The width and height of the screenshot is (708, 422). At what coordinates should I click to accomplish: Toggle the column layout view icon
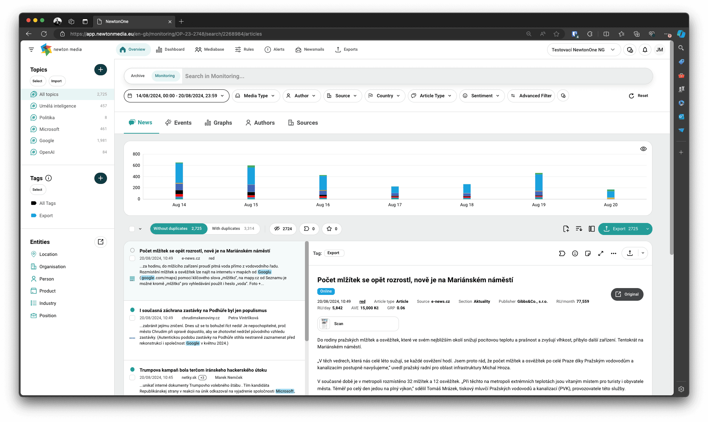tap(591, 229)
